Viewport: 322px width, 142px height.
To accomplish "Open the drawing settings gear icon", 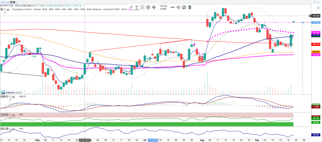I will pyautogui.click(x=148, y=7).
